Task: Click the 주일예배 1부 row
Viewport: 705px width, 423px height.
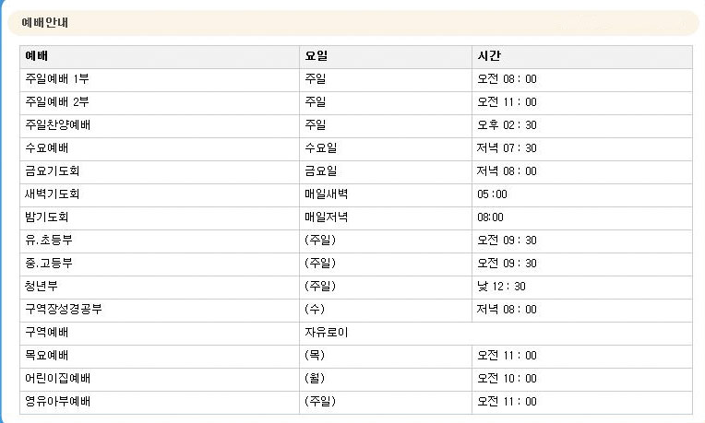Action: [x=355, y=79]
